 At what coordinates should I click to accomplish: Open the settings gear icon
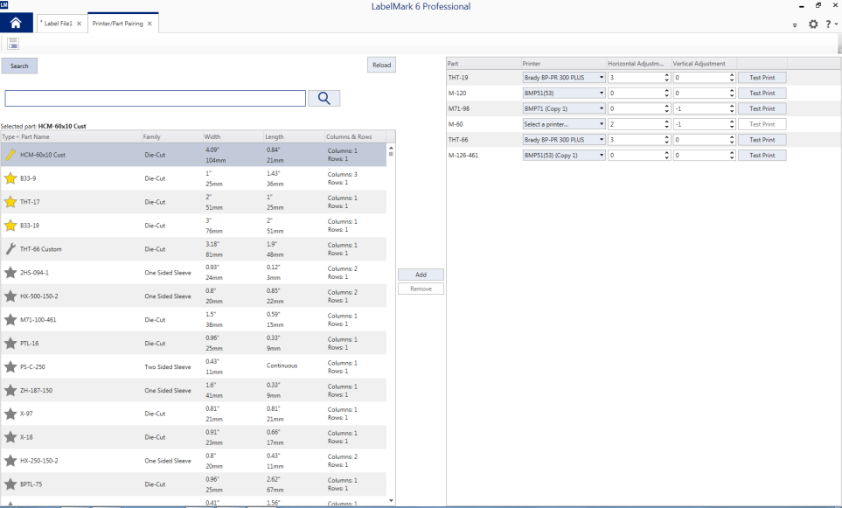[x=813, y=24]
